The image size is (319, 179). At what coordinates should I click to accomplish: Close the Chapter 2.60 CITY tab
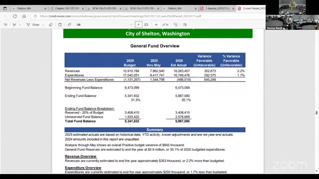[83, 9]
